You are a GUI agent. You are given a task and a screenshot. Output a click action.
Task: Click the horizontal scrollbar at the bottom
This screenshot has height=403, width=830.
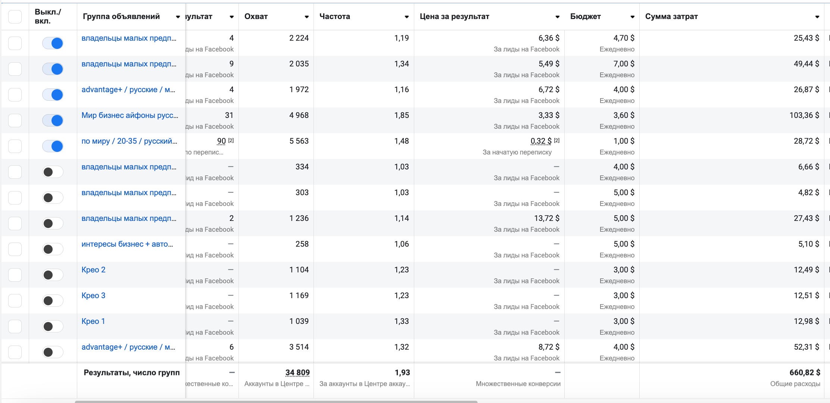point(276,402)
